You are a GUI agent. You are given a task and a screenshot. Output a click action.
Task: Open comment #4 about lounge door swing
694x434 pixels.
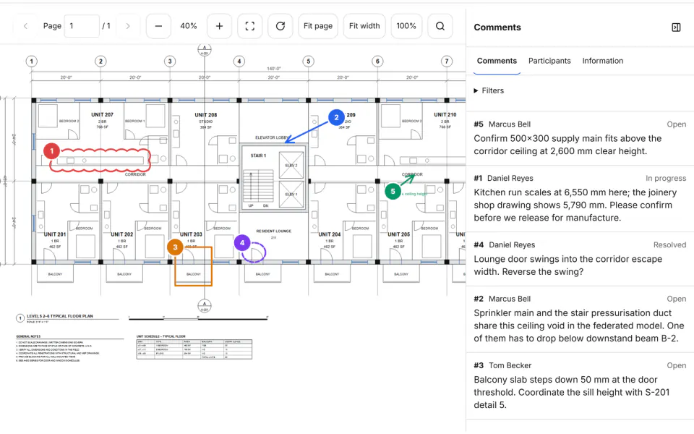(580, 259)
